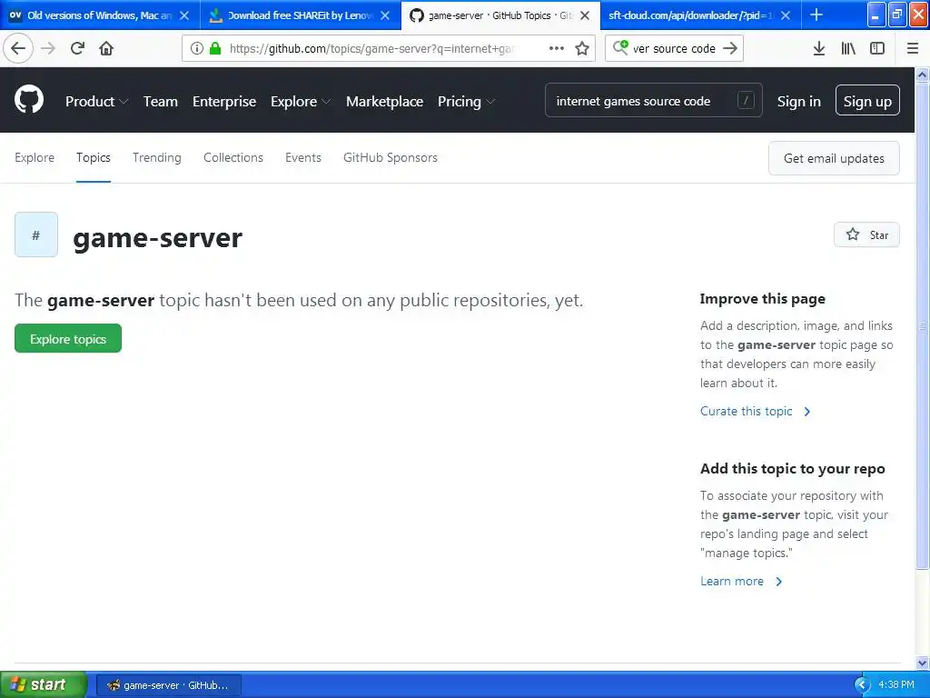The height and width of the screenshot is (698, 930).
Task: Bookmark this page with star icon
Action: (x=582, y=48)
